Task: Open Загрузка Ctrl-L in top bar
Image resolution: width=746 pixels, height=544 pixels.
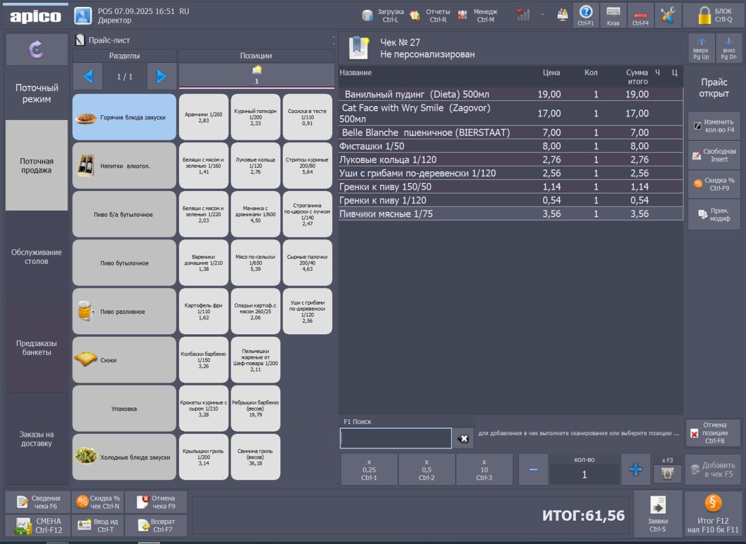Action: click(x=383, y=15)
